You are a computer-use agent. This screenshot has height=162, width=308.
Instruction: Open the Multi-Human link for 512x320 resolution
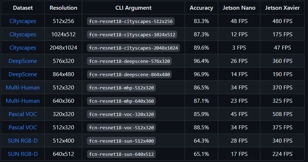tap(23, 88)
